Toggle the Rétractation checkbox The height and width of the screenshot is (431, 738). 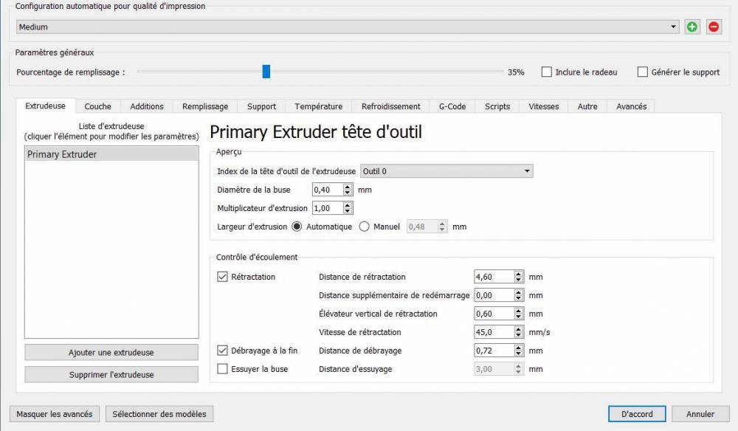pos(222,277)
